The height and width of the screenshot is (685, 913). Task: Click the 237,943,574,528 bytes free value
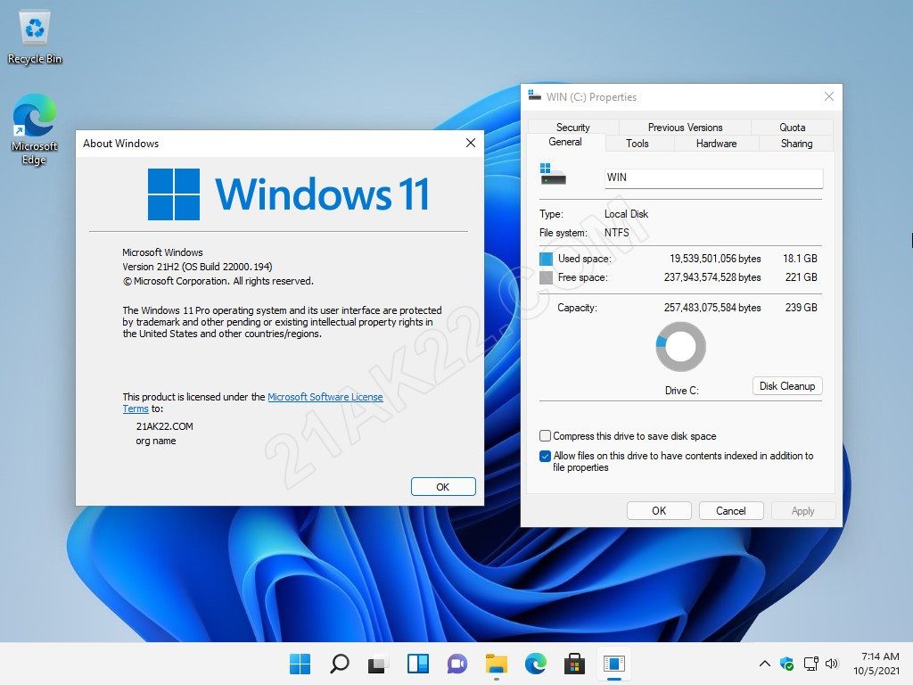(x=712, y=277)
